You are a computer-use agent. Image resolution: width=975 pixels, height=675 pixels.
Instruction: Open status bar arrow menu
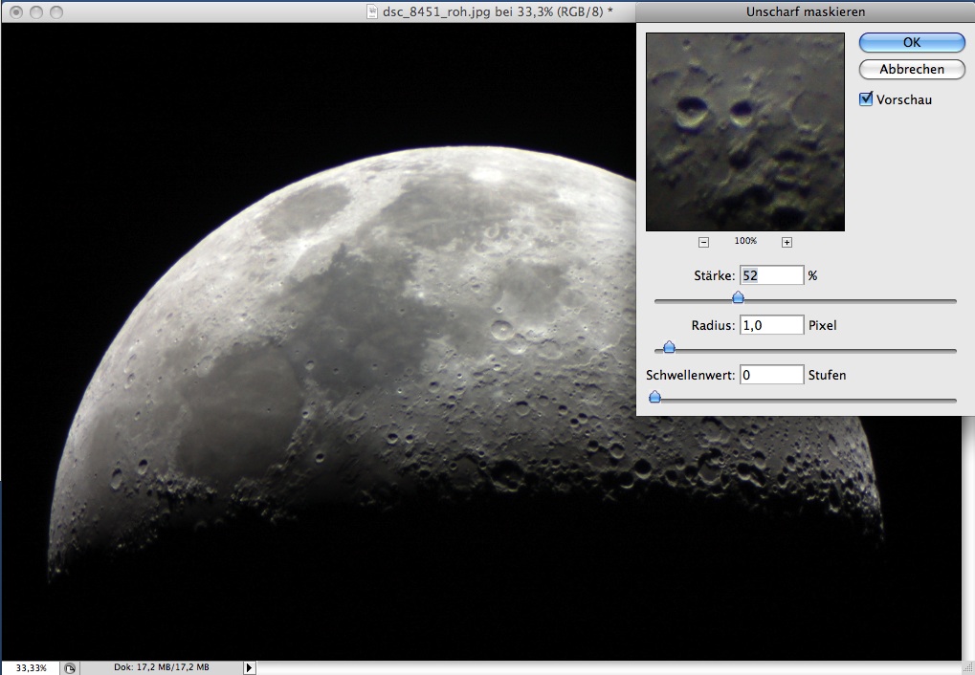pos(249,667)
